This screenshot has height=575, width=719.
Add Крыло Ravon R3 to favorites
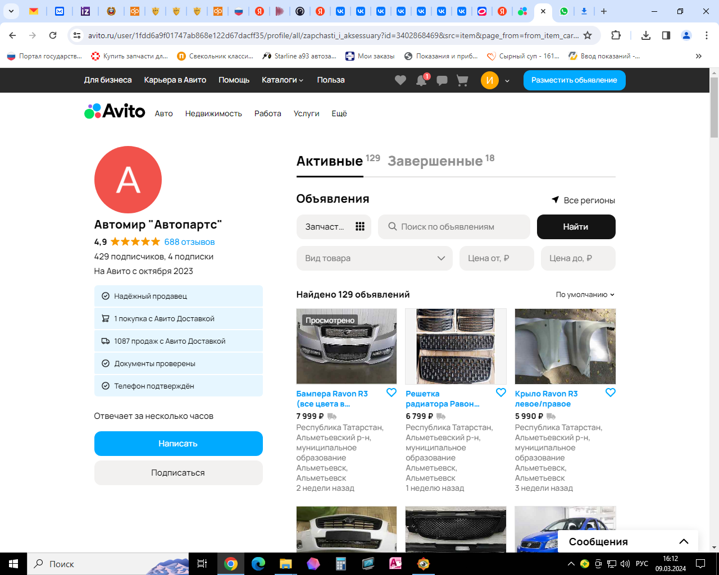point(611,393)
